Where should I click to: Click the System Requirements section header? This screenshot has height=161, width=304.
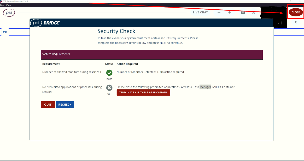click(x=152, y=55)
